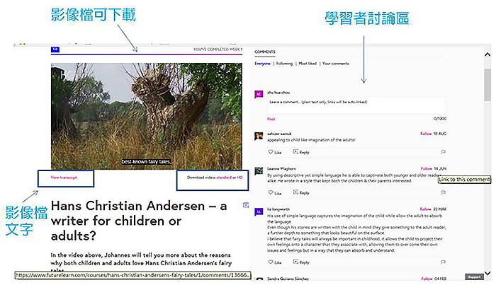Follow Sandra Quijano Sánchez
Viewport: 496px width, 285px height.
[x=427, y=279]
